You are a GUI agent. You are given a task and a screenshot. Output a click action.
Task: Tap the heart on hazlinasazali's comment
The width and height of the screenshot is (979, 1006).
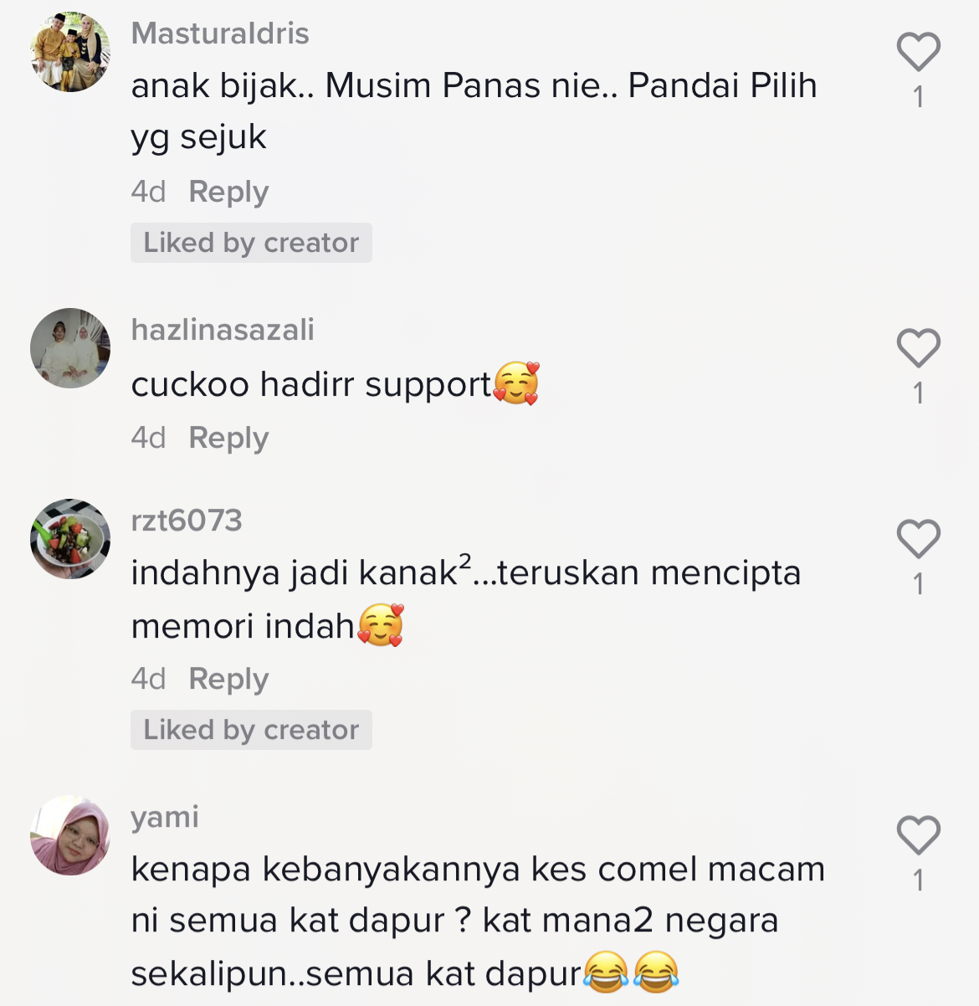tap(919, 348)
